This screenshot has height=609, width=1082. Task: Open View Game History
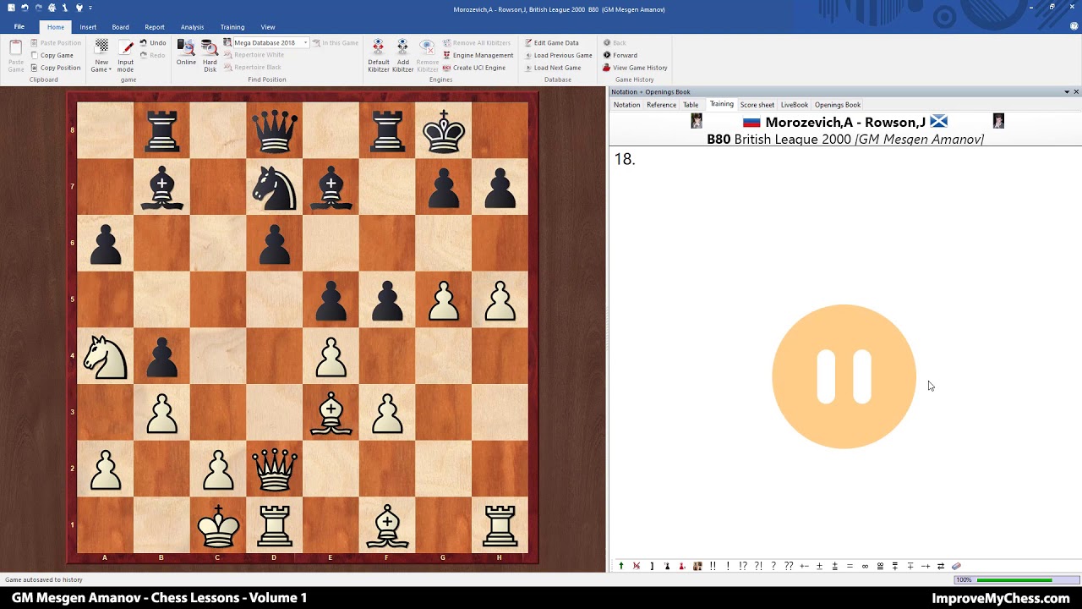pos(635,68)
